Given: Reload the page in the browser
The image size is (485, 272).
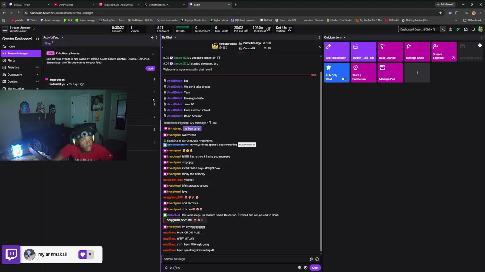Looking at the screenshot, I should 18,13.
